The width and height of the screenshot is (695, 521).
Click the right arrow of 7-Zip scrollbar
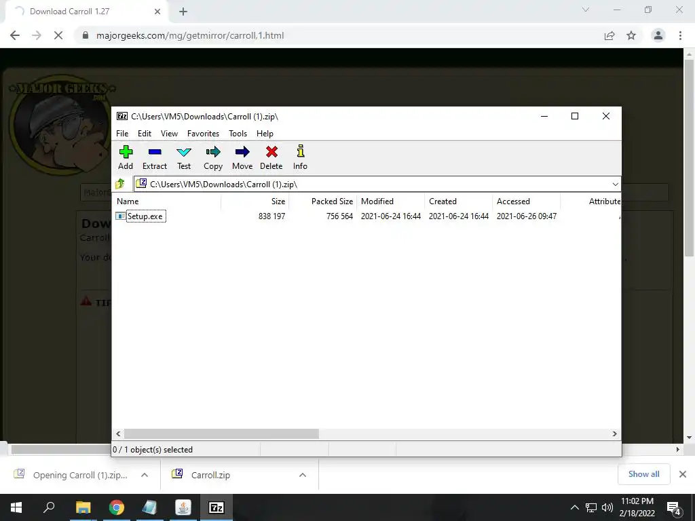click(615, 433)
